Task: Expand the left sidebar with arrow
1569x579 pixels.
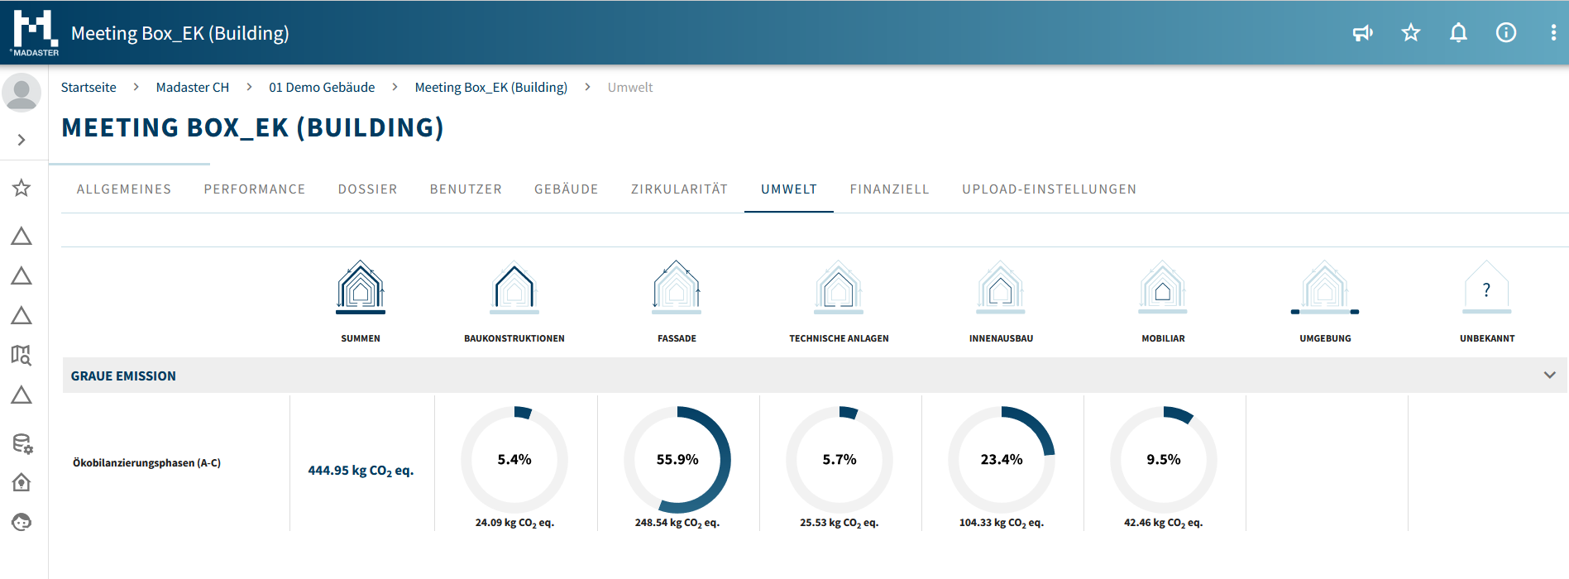Action: pos(22,140)
